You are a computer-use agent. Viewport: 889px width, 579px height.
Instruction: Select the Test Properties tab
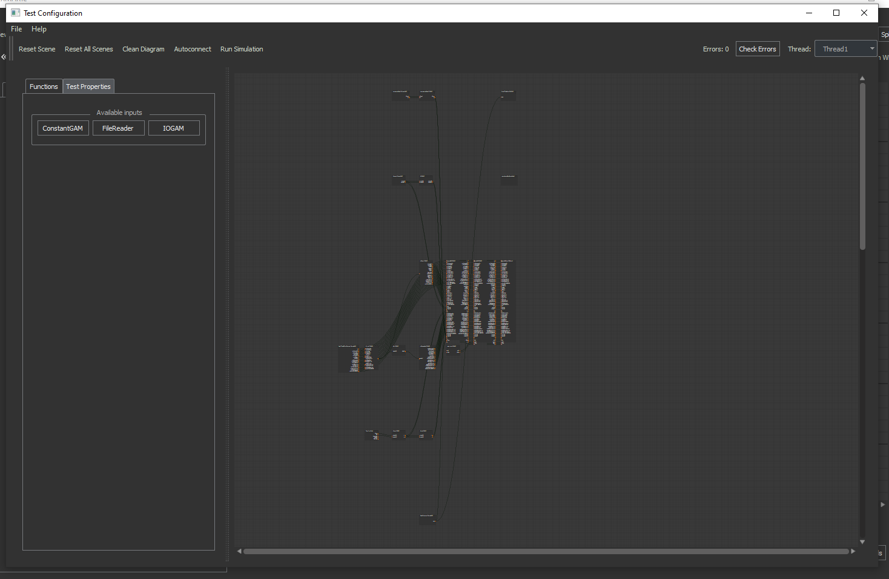[x=88, y=86]
